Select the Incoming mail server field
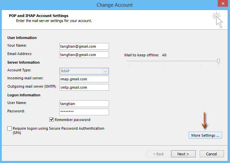The height and width of the screenshot is (163, 230). pyautogui.click(x=84, y=79)
